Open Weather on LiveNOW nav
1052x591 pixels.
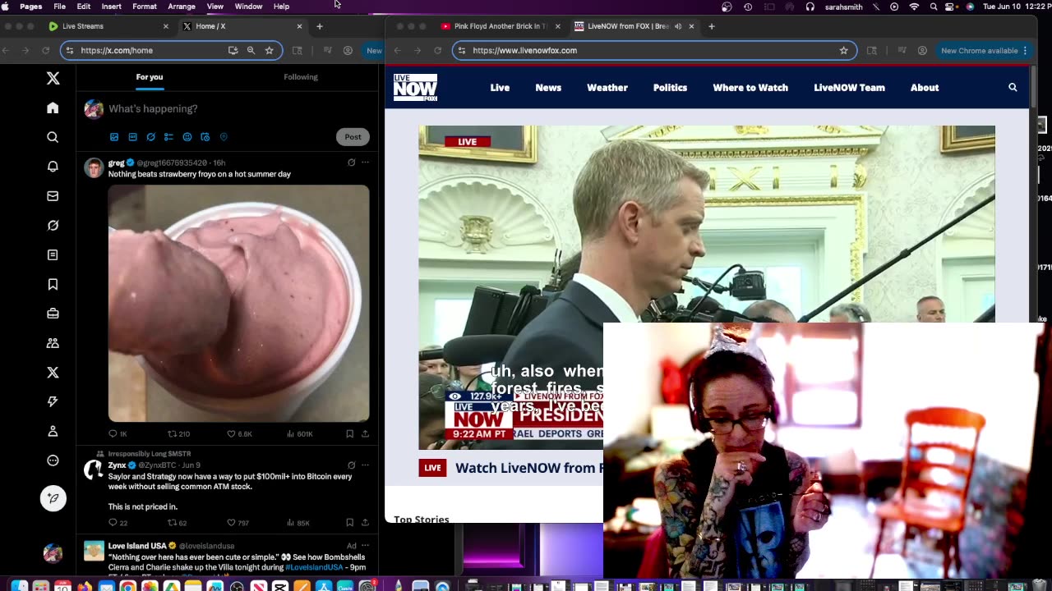pyautogui.click(x=607, y=87)
